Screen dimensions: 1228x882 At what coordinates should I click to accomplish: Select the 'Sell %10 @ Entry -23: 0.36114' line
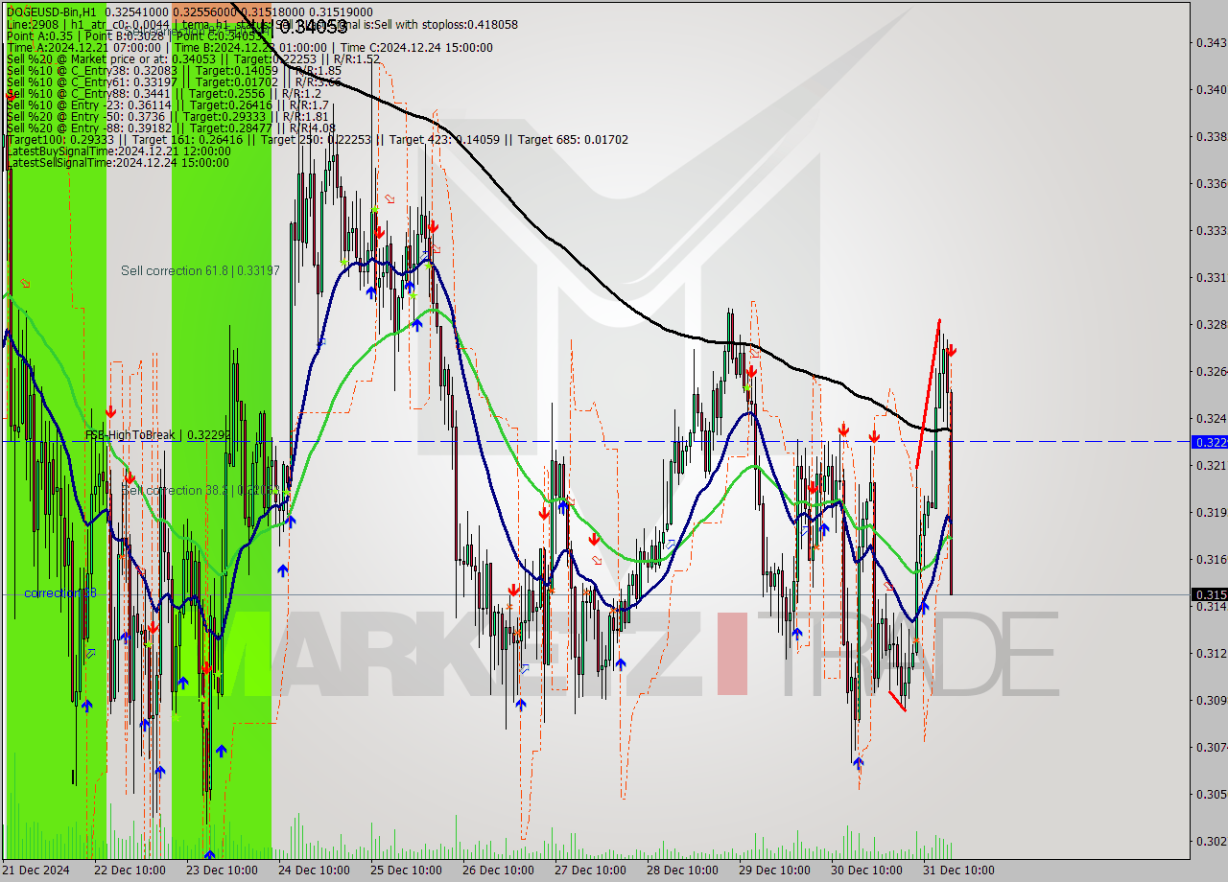(x=168, y=105)
